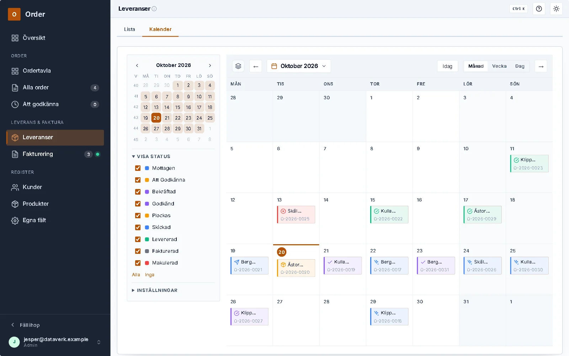This screenshot has width=569, height=356.
Task: Open Översikt in the sidebar
Action: (55, 38)
